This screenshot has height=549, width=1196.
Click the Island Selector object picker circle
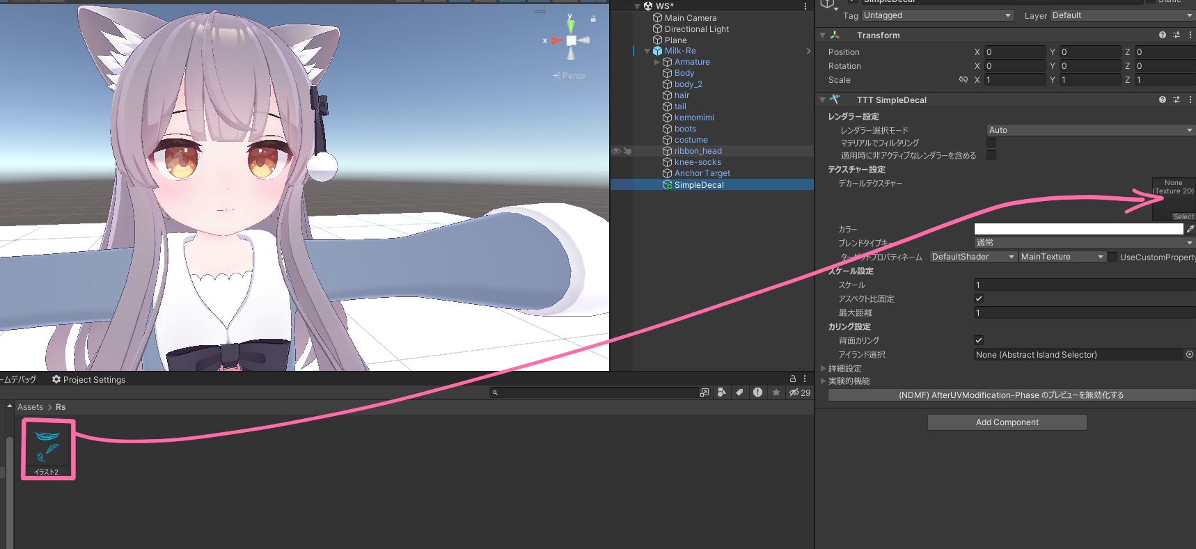point(1189,354)
